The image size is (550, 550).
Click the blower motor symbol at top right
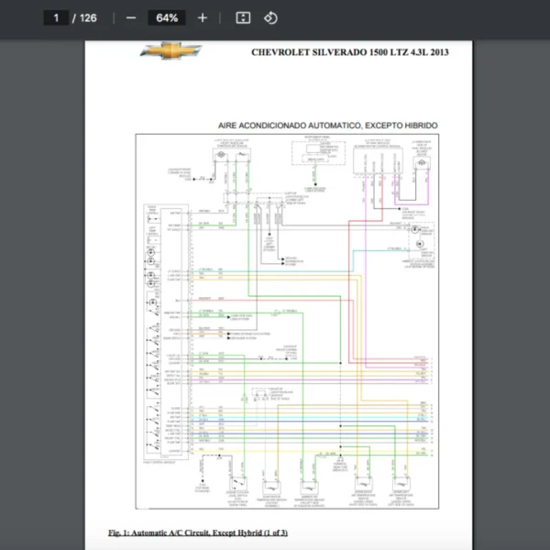(x=422, y=162)
